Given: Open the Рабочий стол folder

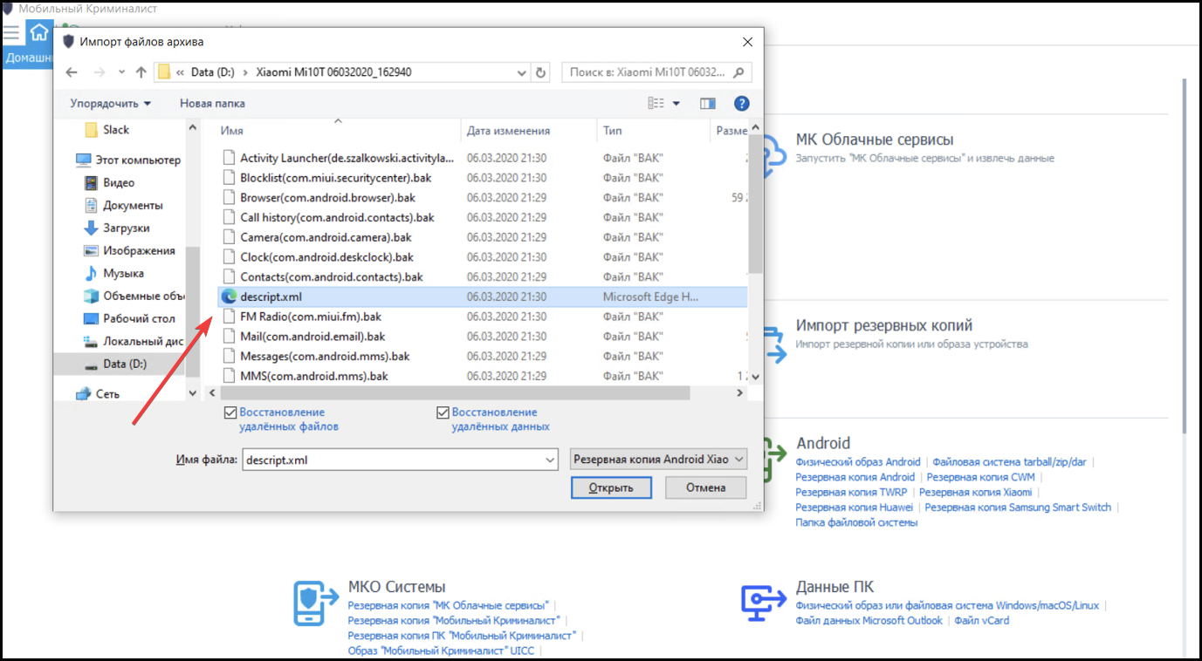Looking at the screenshot, I should coord(129,319).
